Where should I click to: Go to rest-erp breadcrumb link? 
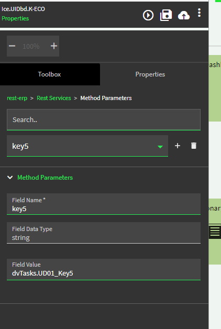17,98
